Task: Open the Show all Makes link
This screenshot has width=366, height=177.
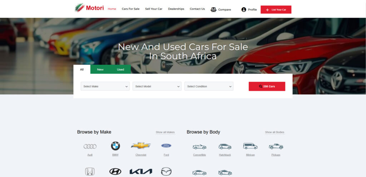Action: pos(165,132)
